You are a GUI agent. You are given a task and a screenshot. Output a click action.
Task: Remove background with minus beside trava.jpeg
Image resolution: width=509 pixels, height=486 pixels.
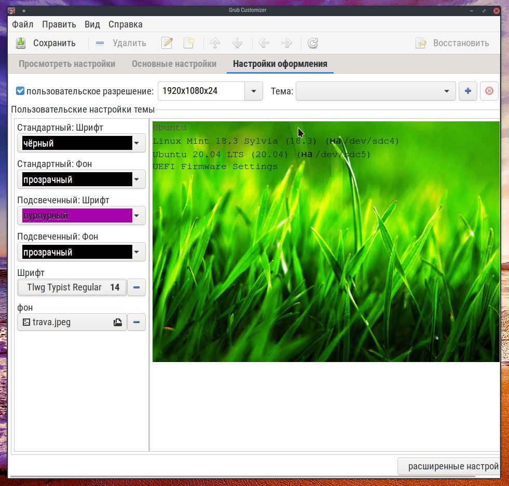point(136,322)
